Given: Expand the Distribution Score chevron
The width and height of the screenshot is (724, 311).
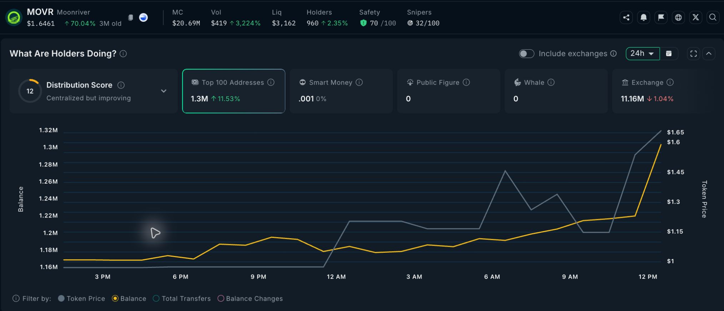Looking at the screenshot, I should 164,91.
